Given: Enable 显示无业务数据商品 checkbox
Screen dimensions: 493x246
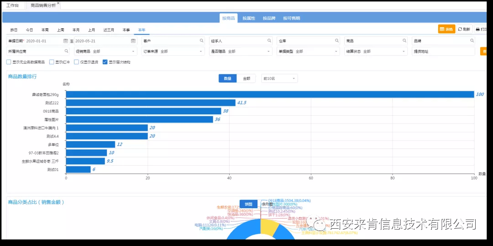Looking at the screenshot, I should click(9, 62).
